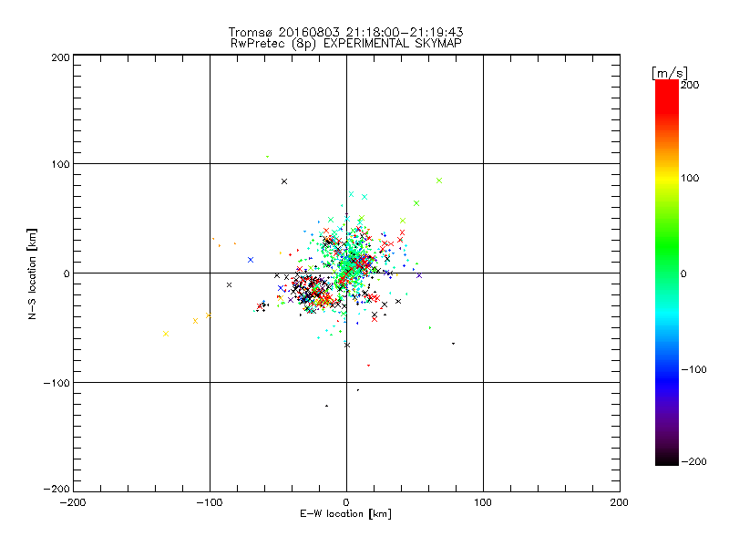Click the colorbar tick label '-100'

pos(693,370)
